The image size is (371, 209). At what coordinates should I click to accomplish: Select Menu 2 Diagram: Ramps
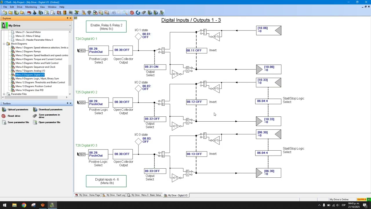point(28,51)
